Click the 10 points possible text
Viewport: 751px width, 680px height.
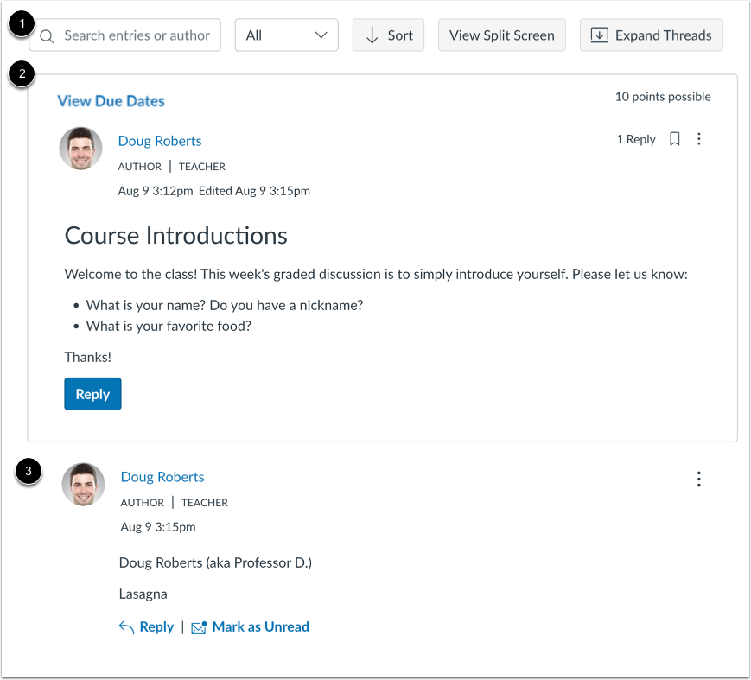tap(663, 97)
